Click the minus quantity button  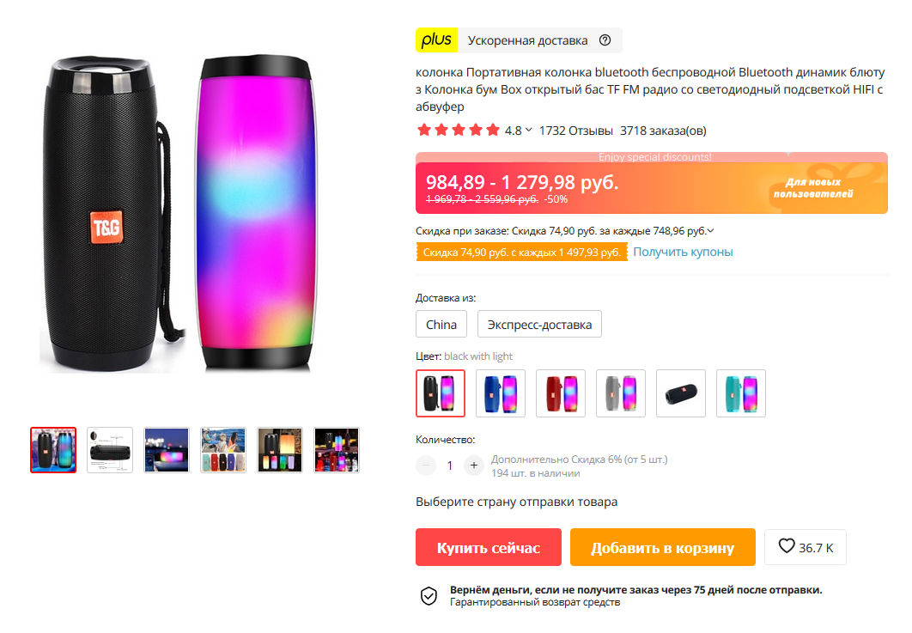(426, 466)
